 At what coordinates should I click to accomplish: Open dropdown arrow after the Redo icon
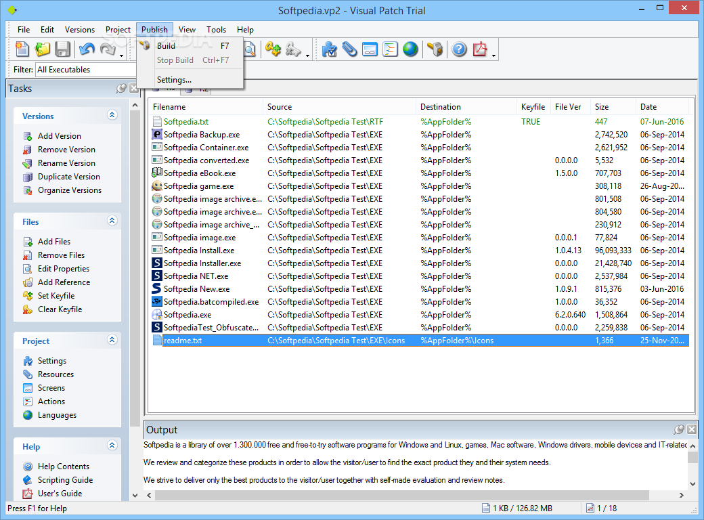pyautogui.click(x=121, y=56)
